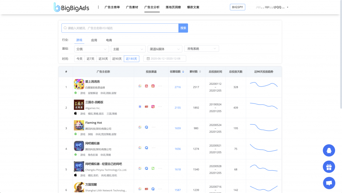
Task: Click the blue Baidu paw channel icon
Action: coord(140,107)
